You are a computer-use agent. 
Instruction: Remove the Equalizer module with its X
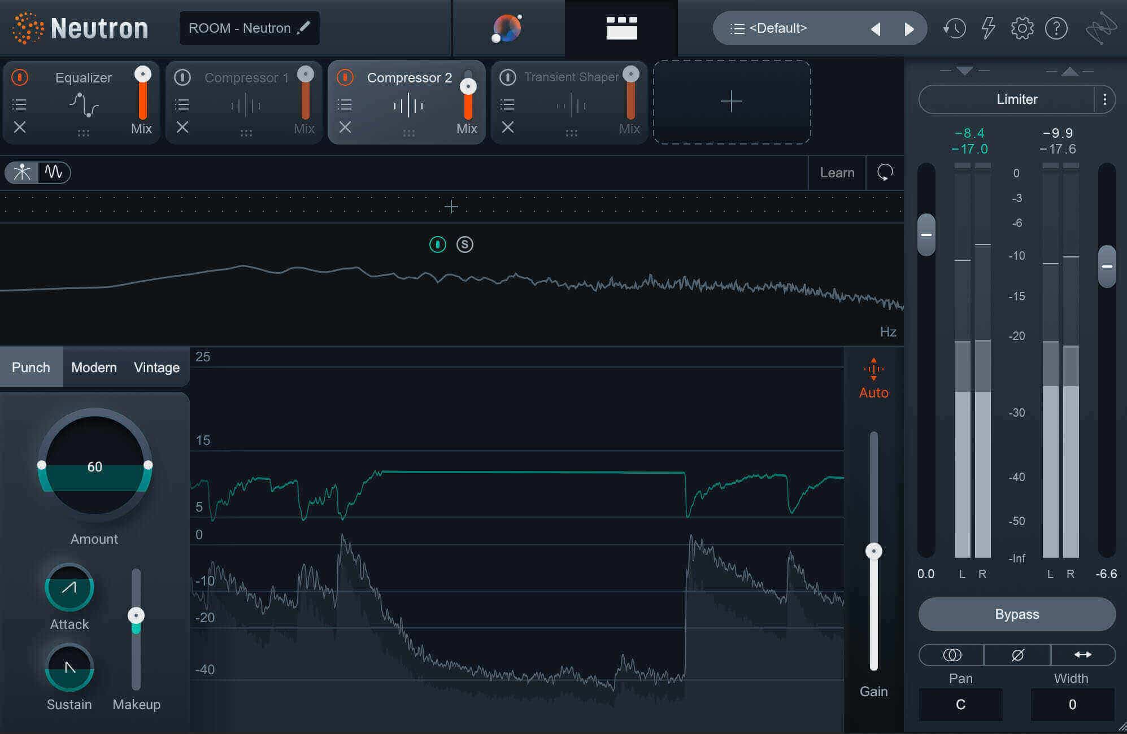click(20, 128)
